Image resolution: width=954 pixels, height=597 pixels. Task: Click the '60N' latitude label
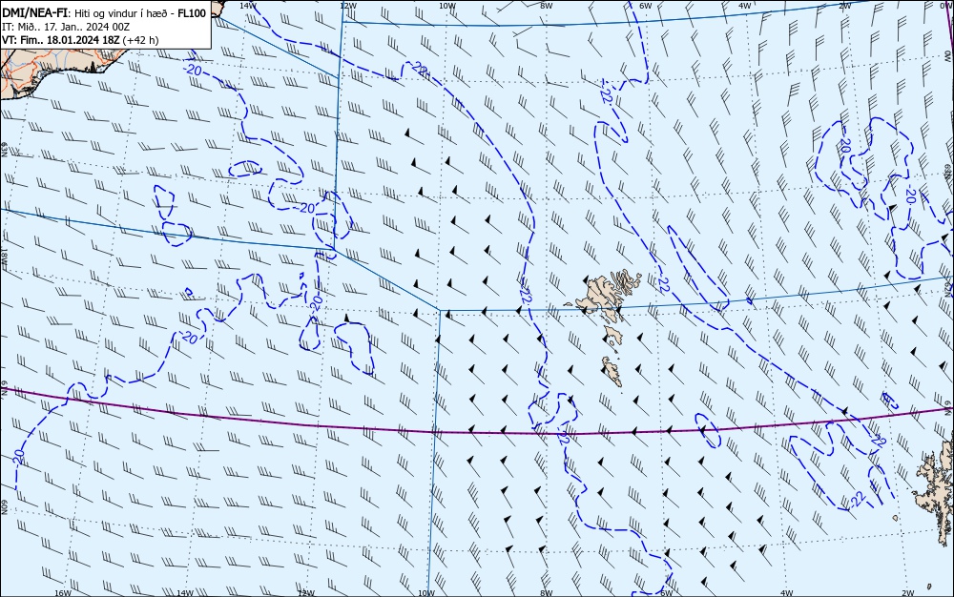pyautogui.click(x=4, y=508)
